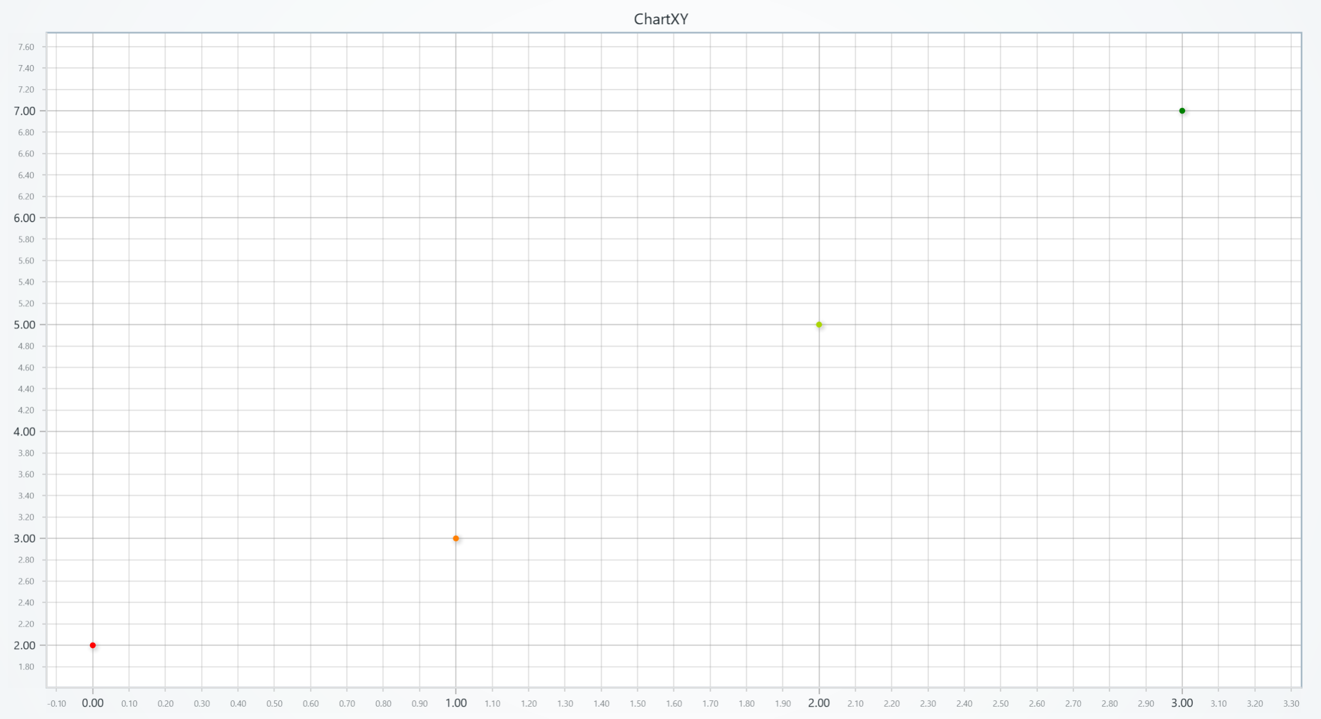Image resolution: width=1321 pixels, height=719 pixels.
Task: Click the -0.10 tick at x-axis start
Action: (x=57, y=702)
